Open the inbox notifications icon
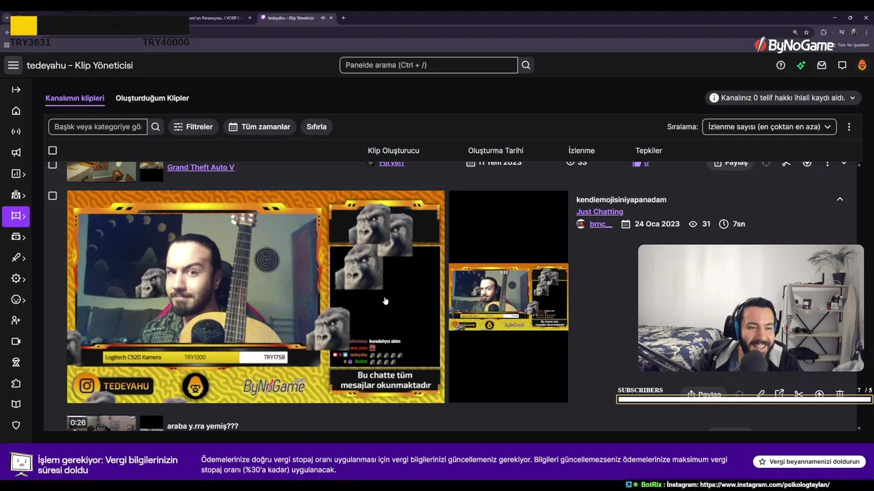Screen dimensions: 874x491 coord(821,65)
